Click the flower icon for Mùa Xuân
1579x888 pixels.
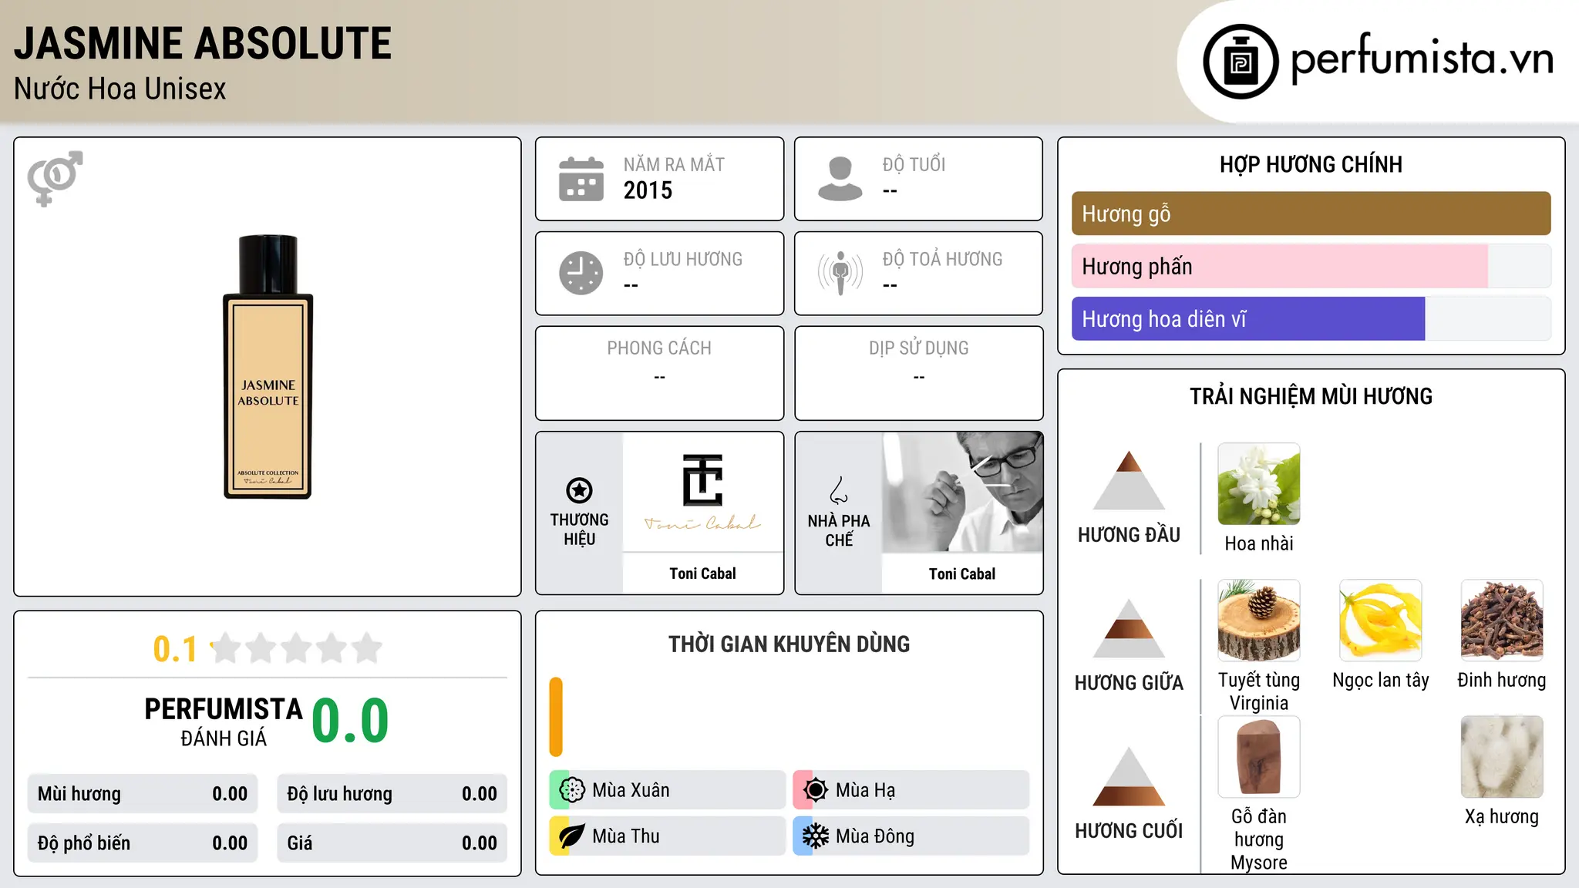point(572,790)
